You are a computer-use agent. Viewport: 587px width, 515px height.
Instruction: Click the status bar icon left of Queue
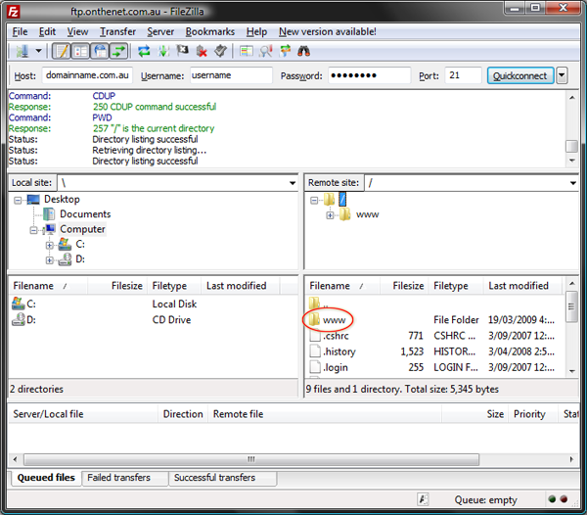click(x=423, y=499)
